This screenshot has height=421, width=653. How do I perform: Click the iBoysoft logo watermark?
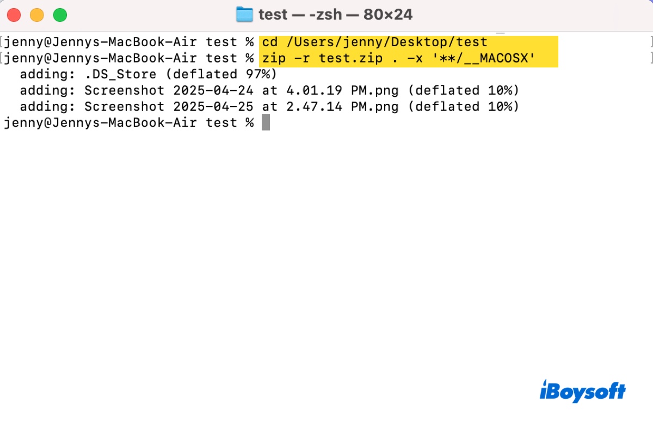click(x=582, y=392)
